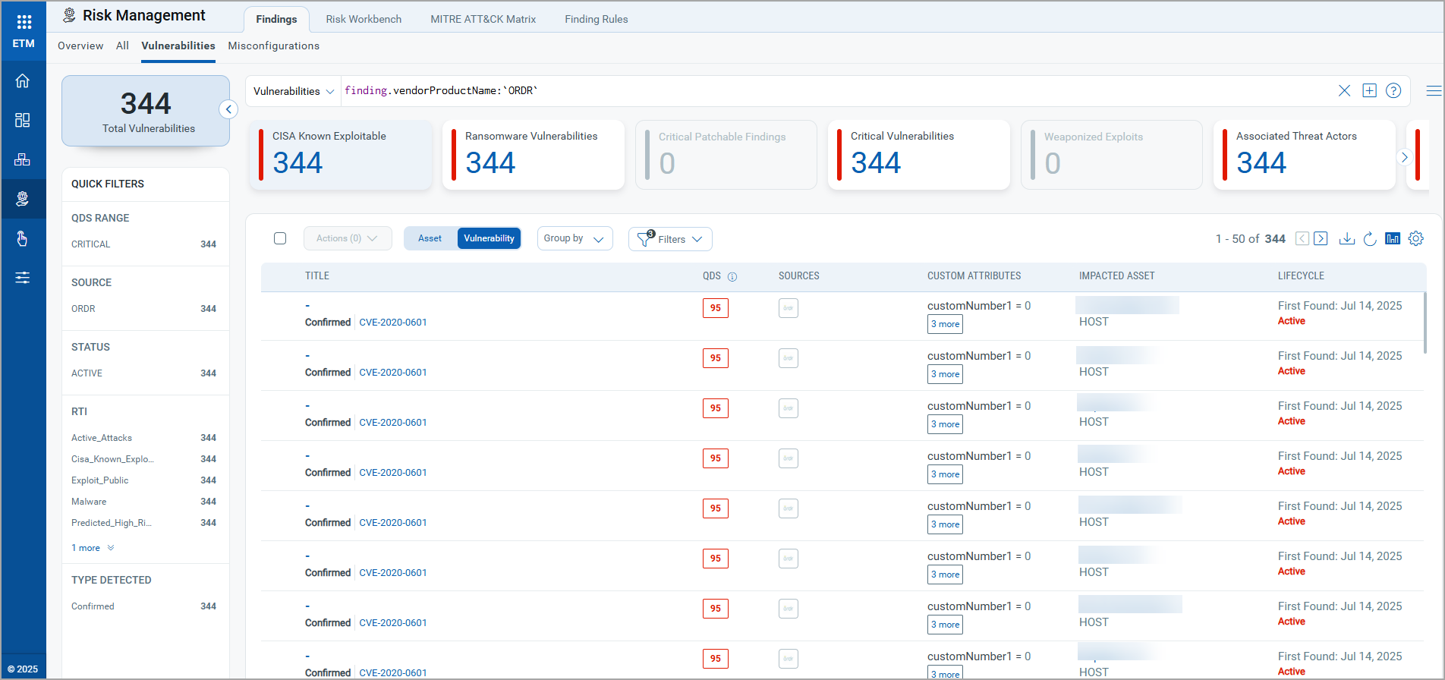Click the ETM app grid icon
The height and width of the screenshot is (680, 1445).
point(24,22)
